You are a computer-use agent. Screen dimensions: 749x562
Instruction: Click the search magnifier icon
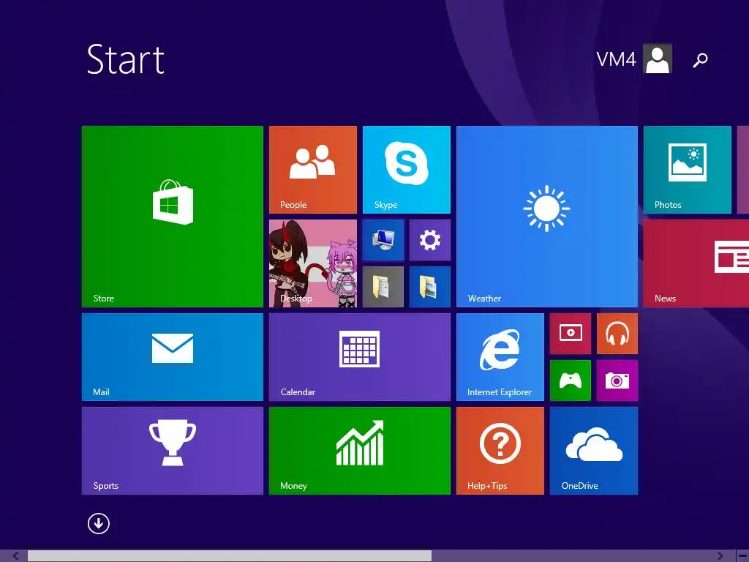click(x=700, y=60)
